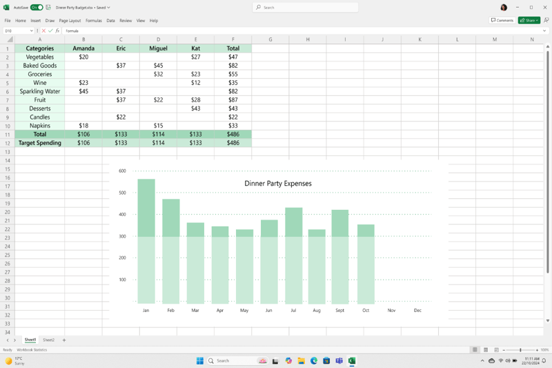Image resolution: width=552 pixels, height=368 pixels.
Task: Add a new sheet with plus icon
Action: (x=64, y=340)
